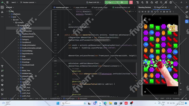Image resolution: width=189 pixels, height=106 pixels.
Task: Select Credit_Information_Details class
Action: pos(32,48)
